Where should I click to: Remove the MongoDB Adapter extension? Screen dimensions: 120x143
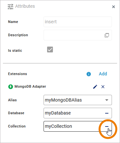click(x=103, y=87)
